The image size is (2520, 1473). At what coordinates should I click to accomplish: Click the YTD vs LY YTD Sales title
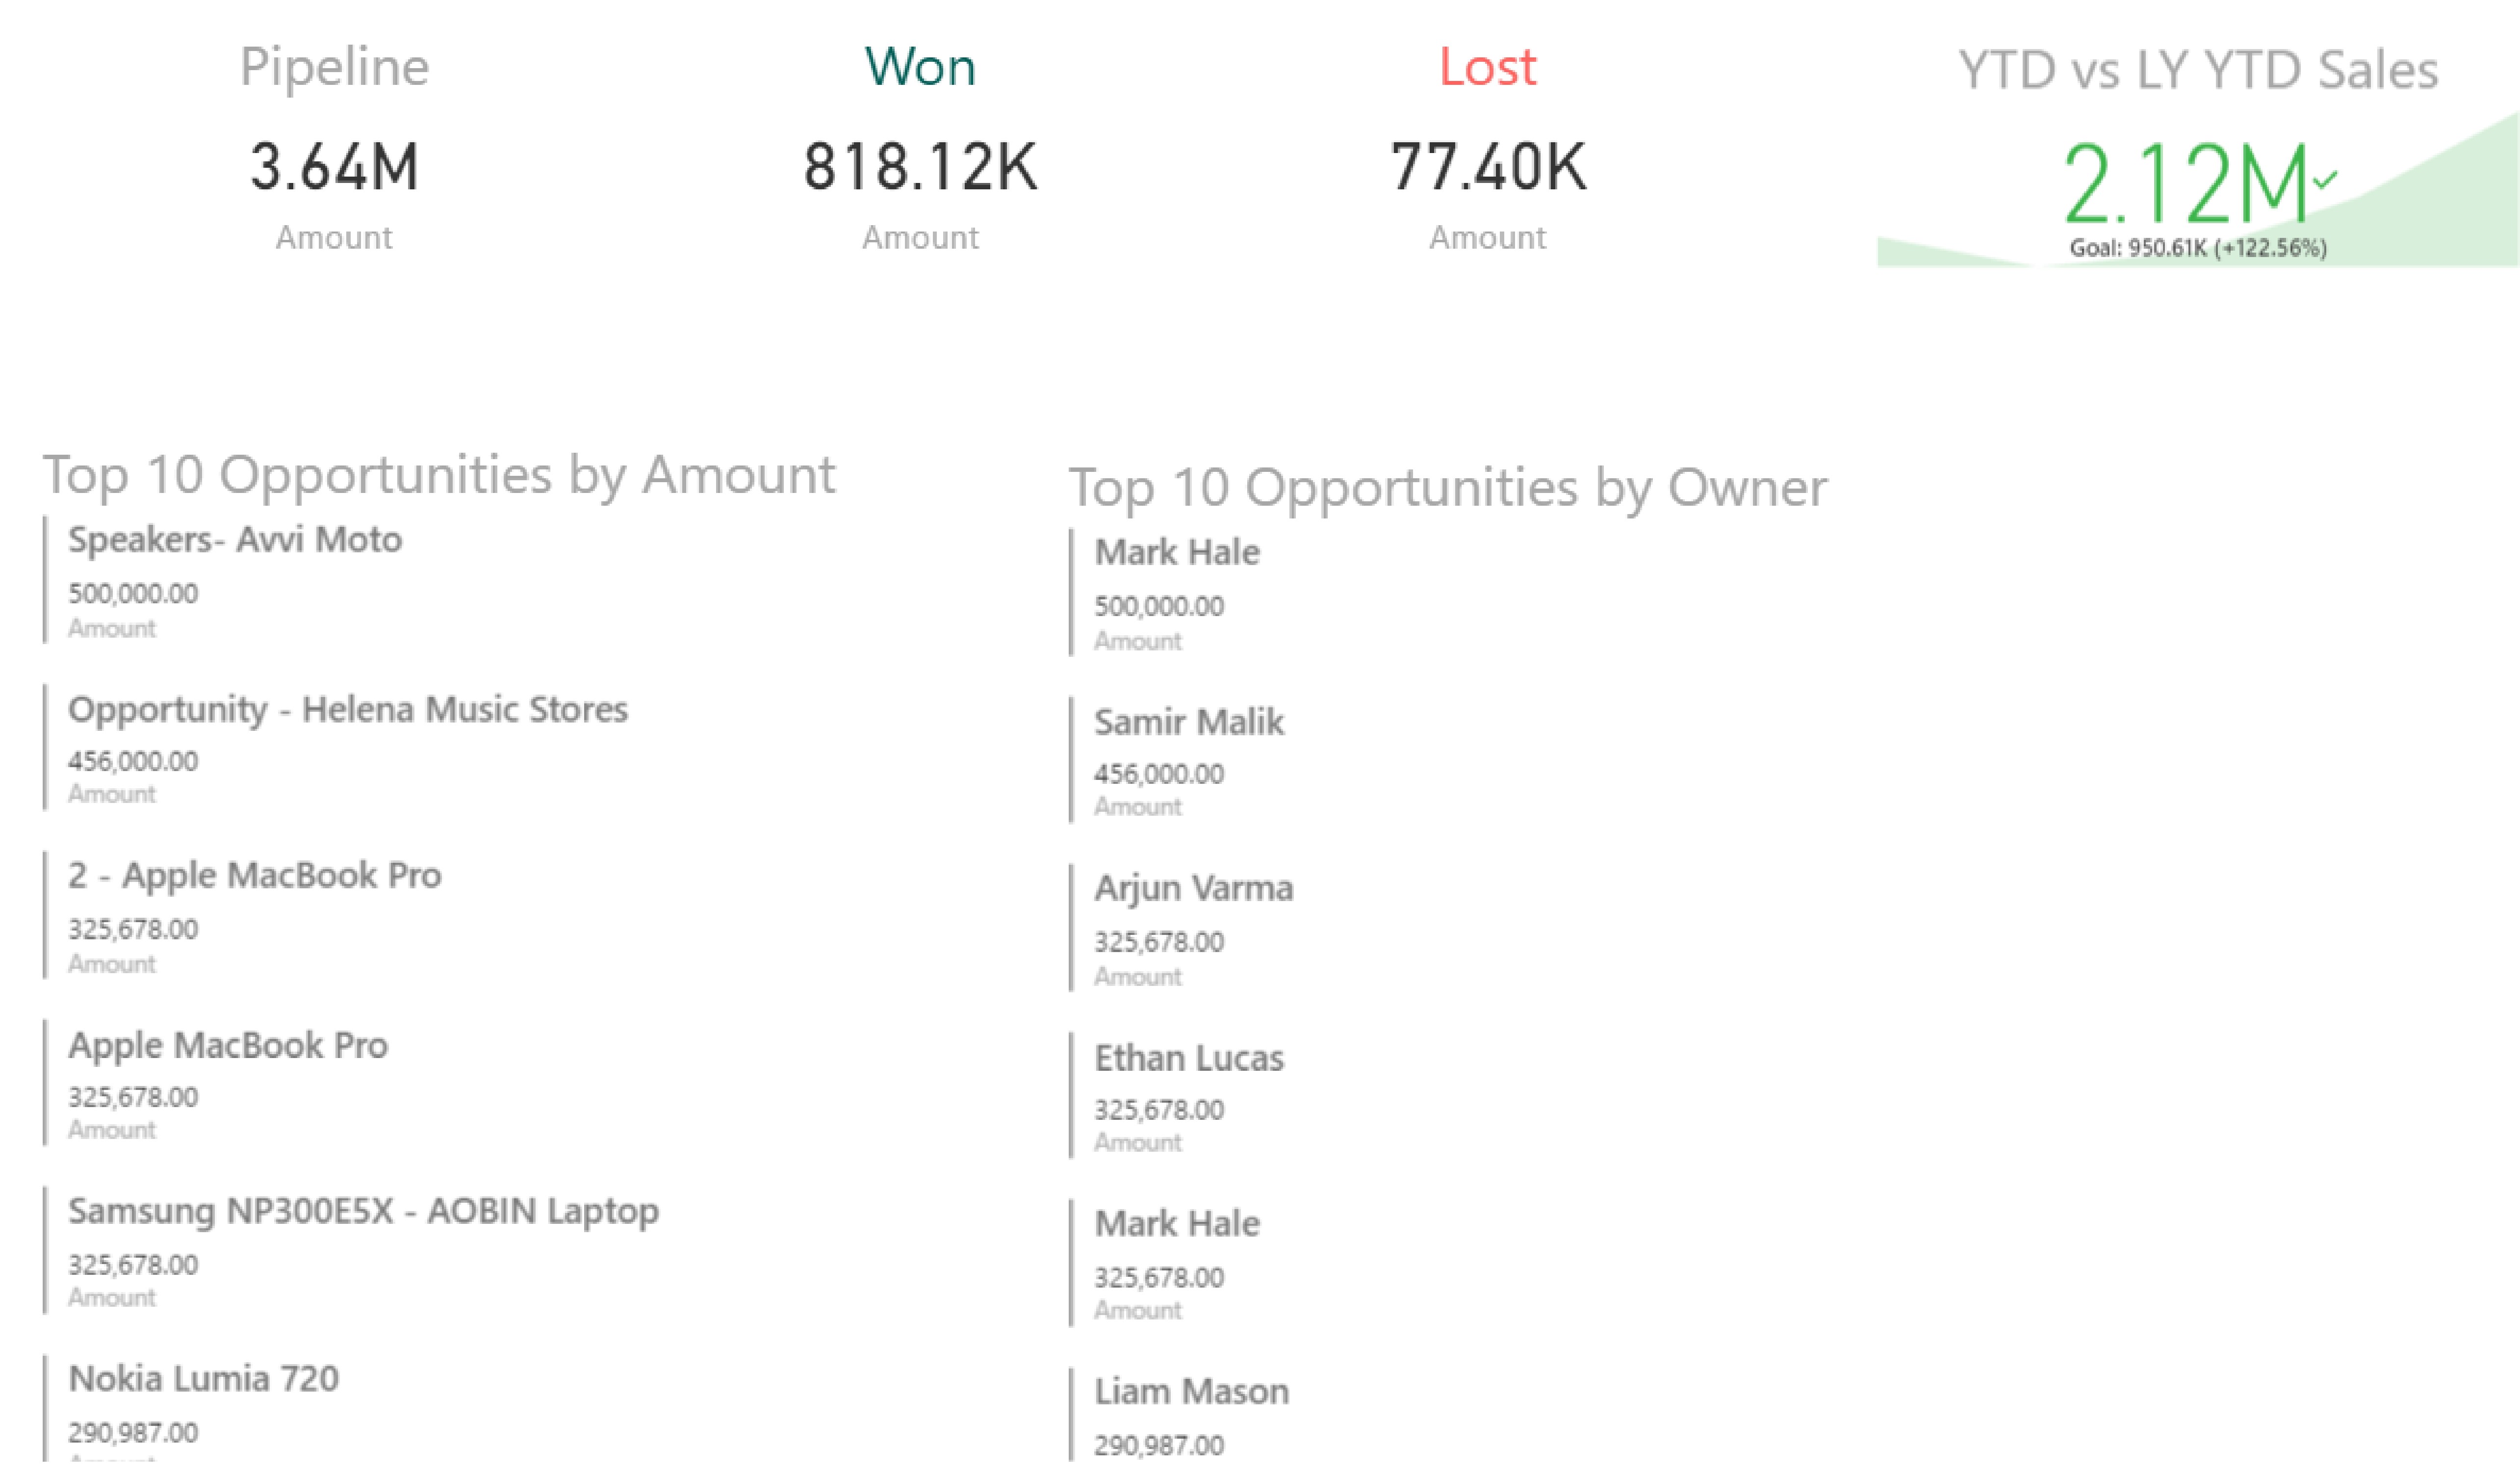(x=2197, y=70)
